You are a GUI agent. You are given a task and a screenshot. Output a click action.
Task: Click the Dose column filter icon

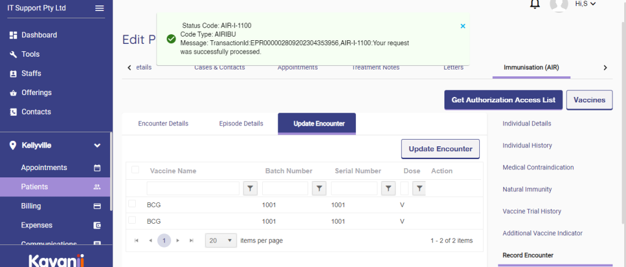pyautogui.click(x=419, y=189)
